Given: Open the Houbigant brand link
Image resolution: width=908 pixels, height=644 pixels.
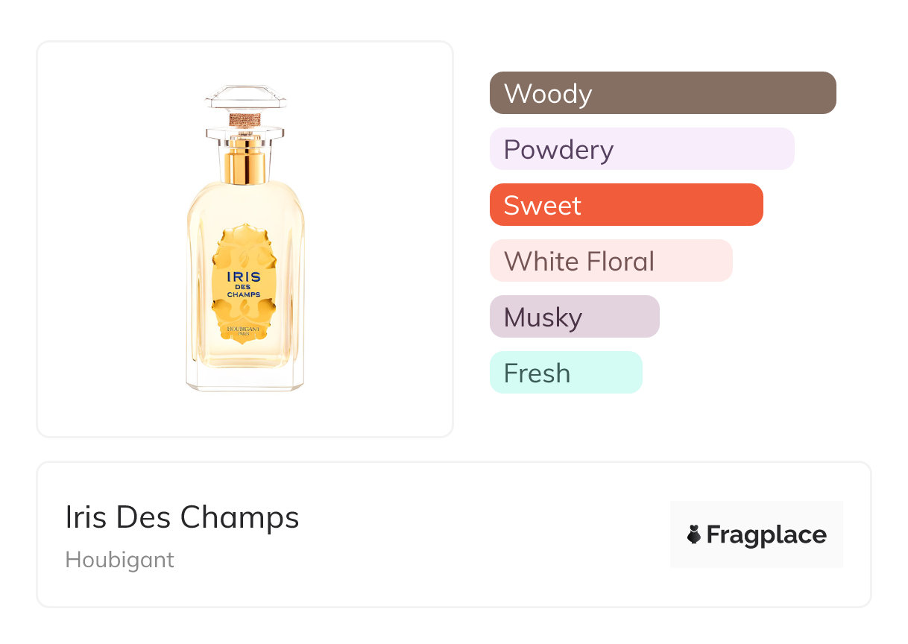Looking at the screenshot, I should [x=119, y=560].
